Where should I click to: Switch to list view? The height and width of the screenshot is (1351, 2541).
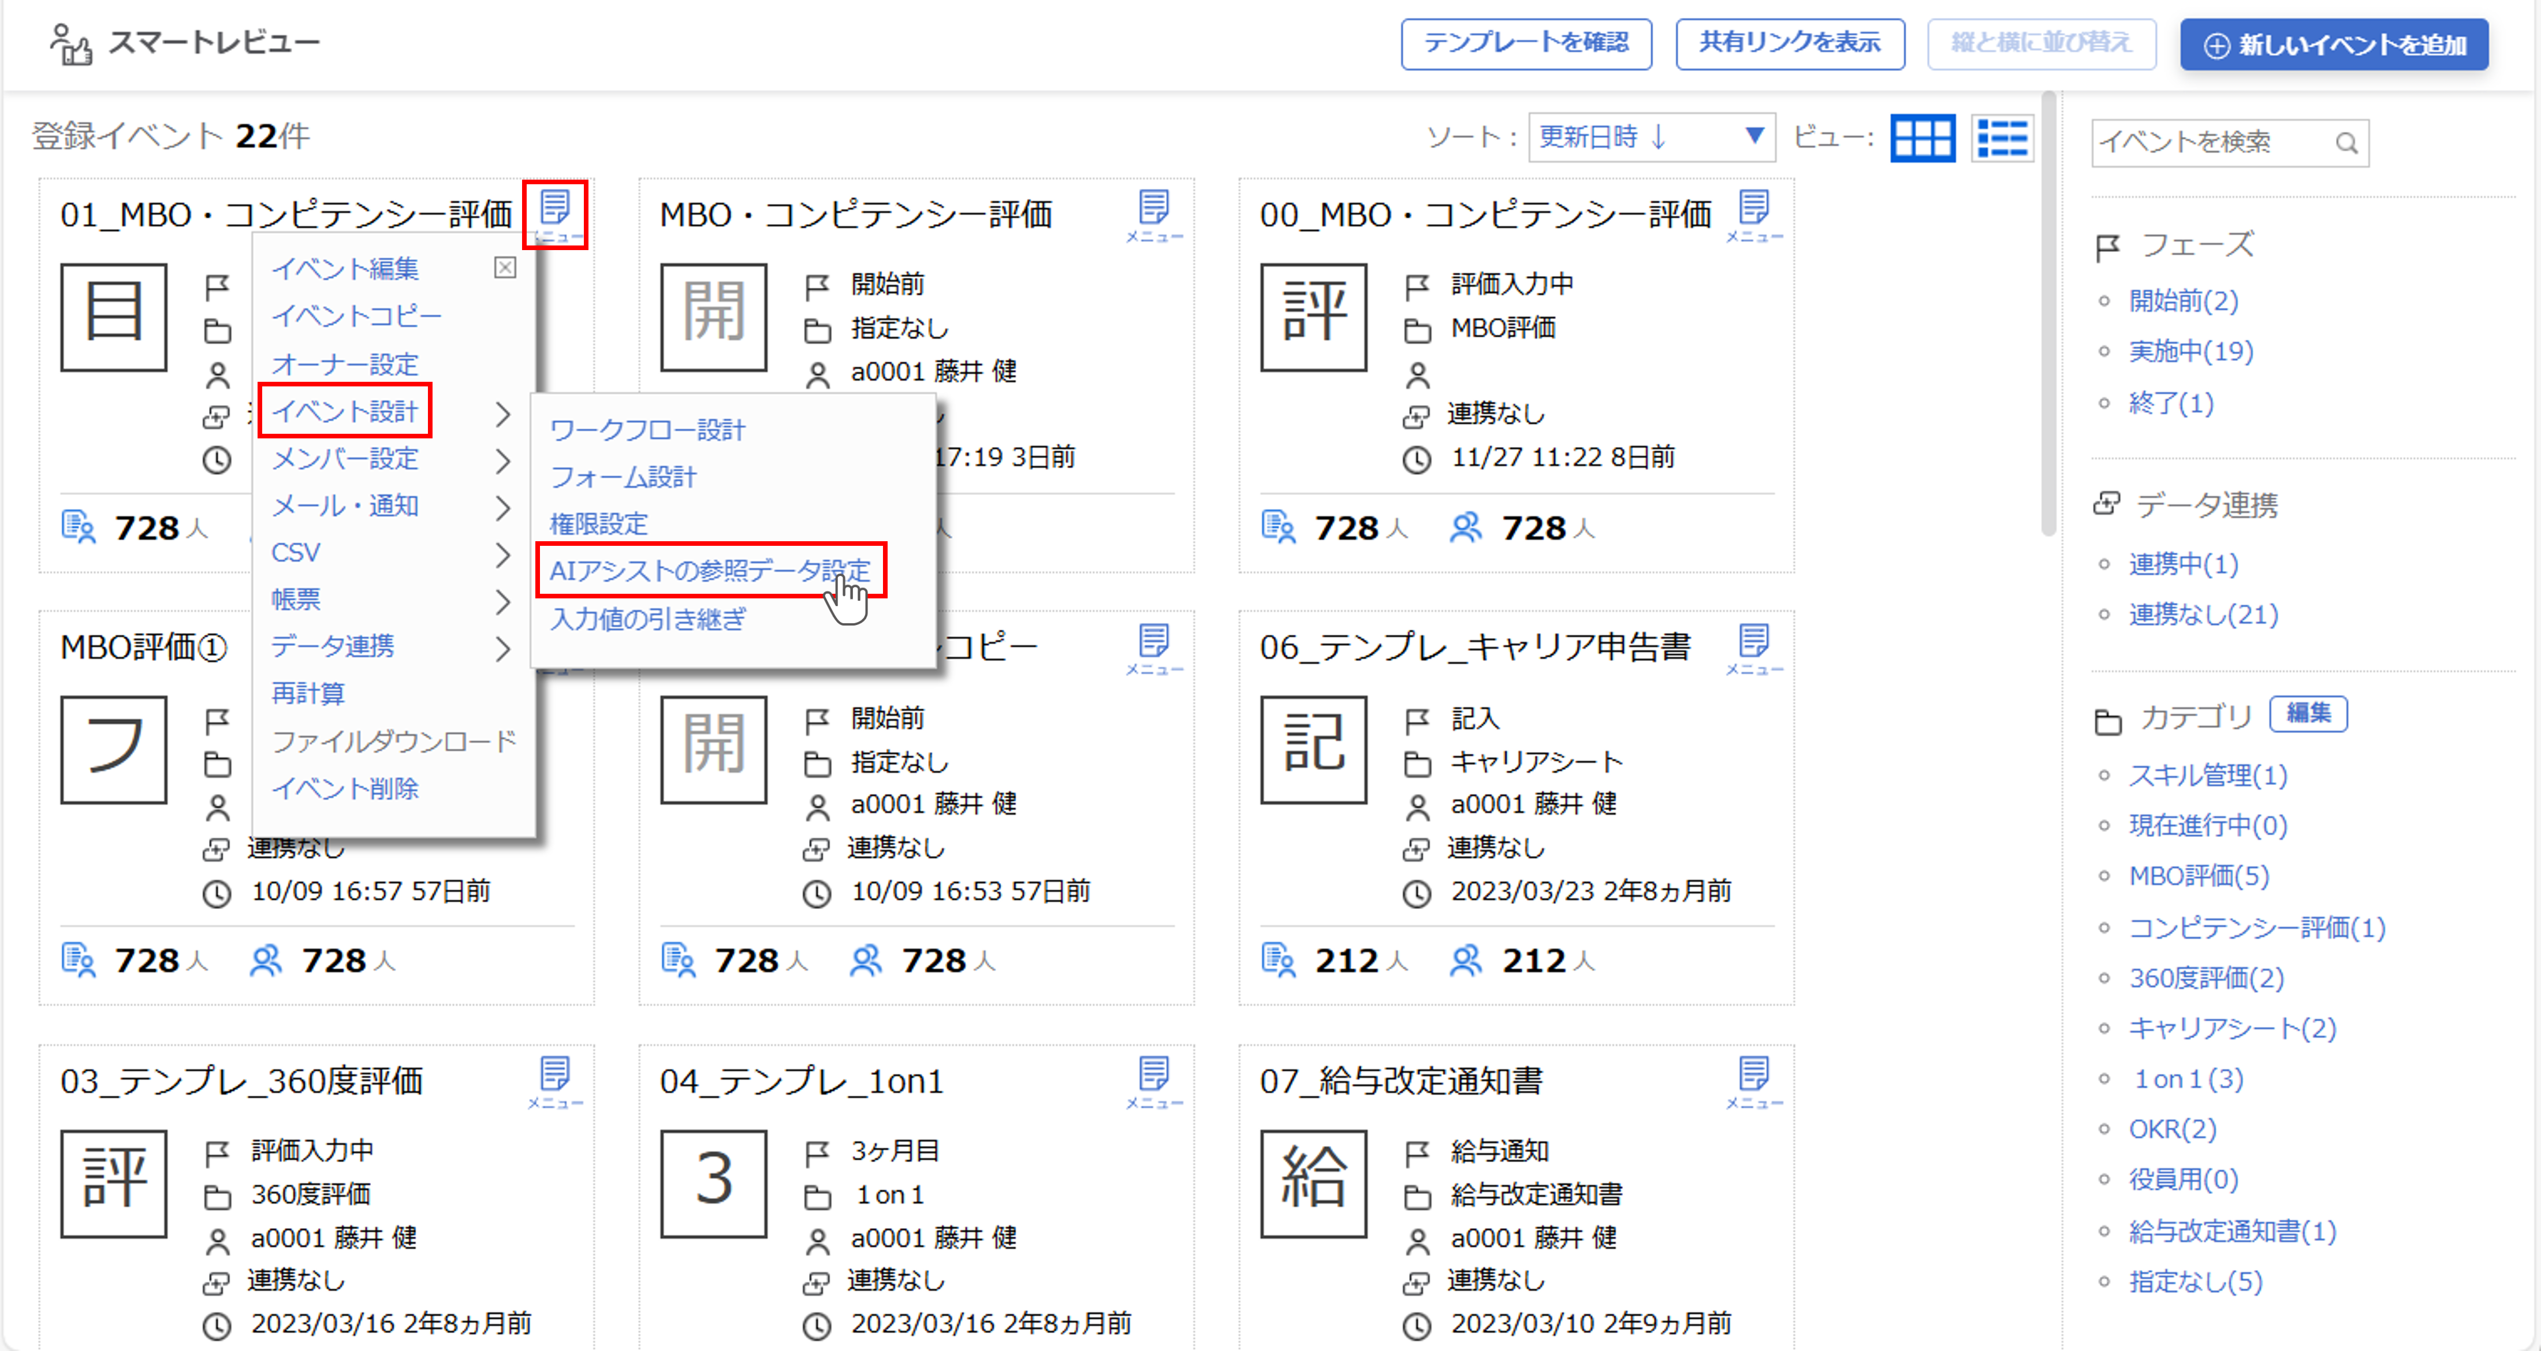tap(2002, 138)
